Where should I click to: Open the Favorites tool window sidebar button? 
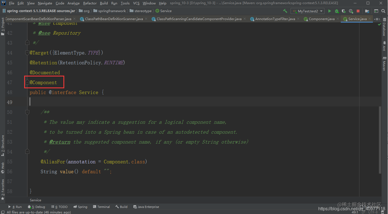(x=2, y=189)
